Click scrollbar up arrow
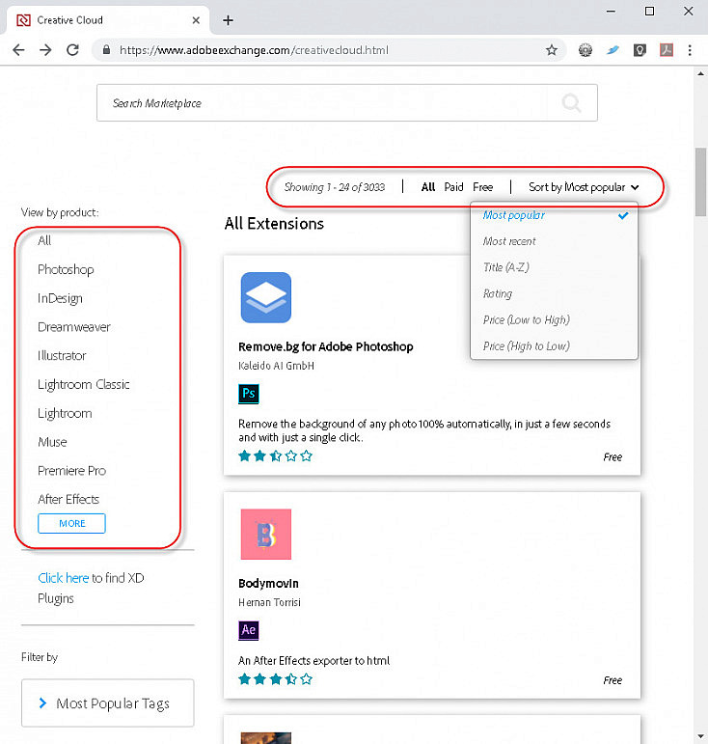708x744 pixels. (701, 73)
